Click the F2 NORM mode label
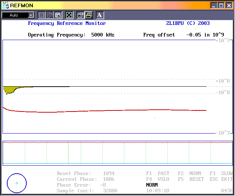This screenshot has height=196, width=235. coord(189,174)
